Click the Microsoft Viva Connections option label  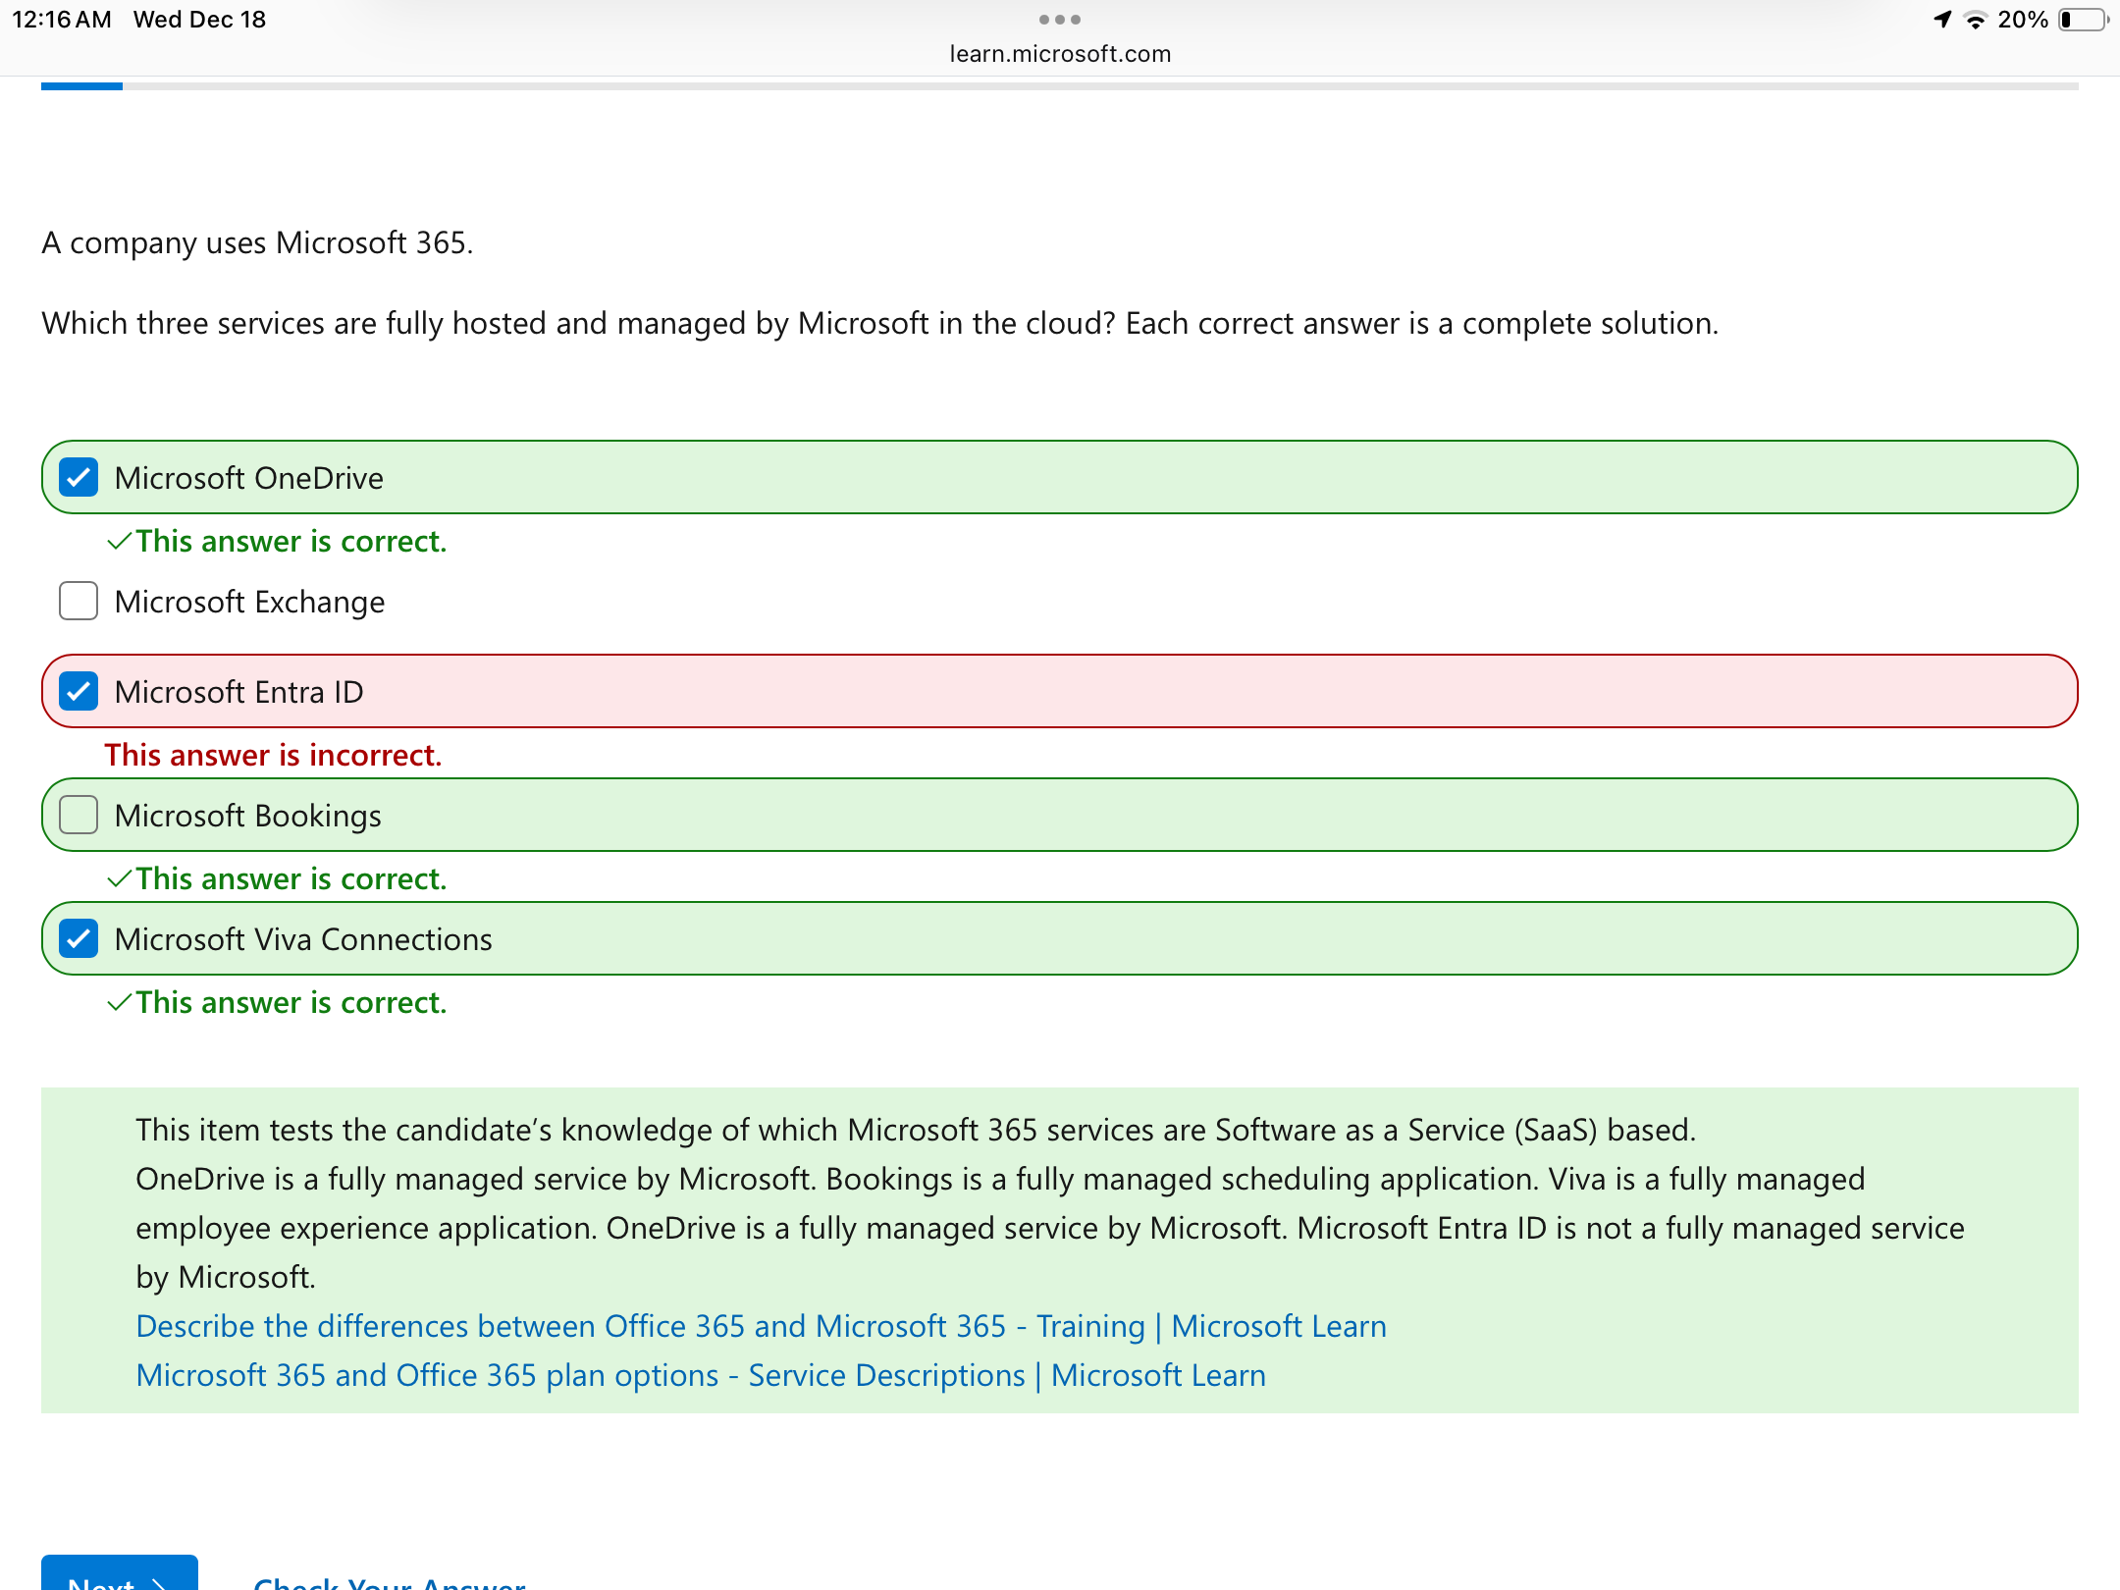pos(303,939)
